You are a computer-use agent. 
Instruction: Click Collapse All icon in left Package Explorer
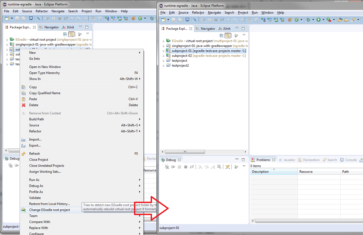click(x=65, y=34)
